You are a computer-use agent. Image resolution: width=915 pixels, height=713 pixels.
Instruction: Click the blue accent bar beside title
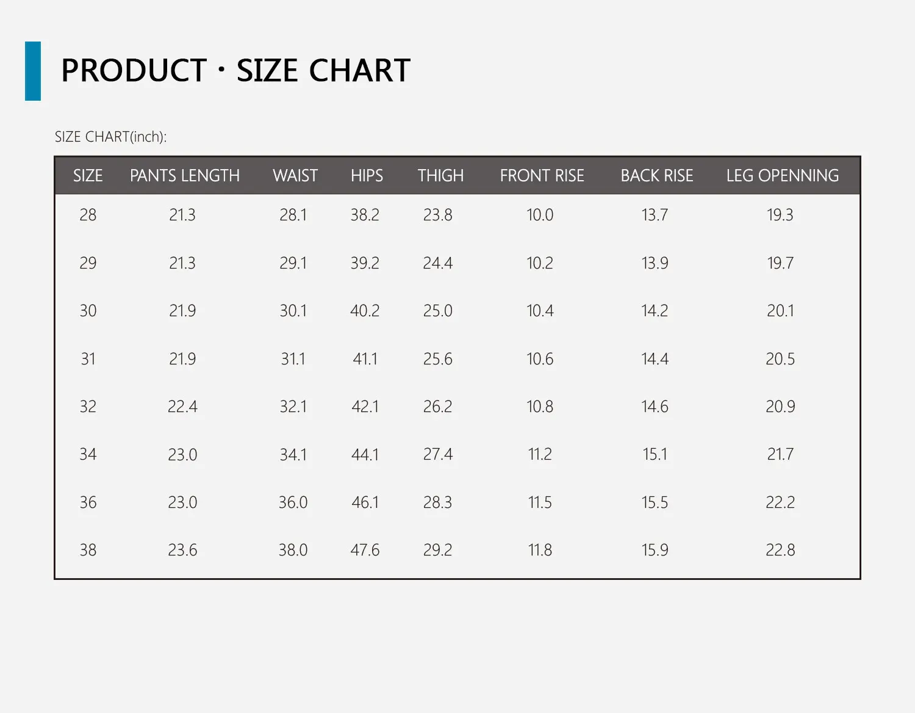33,71
